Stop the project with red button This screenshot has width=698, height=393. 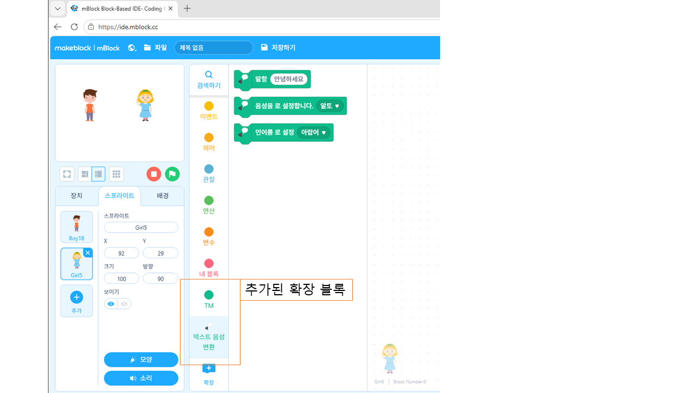[x=154, y=174]
